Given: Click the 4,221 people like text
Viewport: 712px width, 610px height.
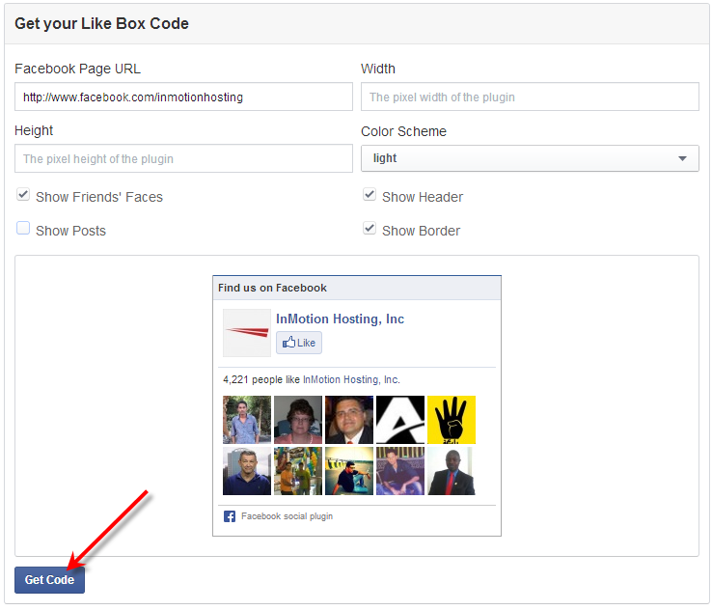Looking at the screenshot, I should 261,379.
